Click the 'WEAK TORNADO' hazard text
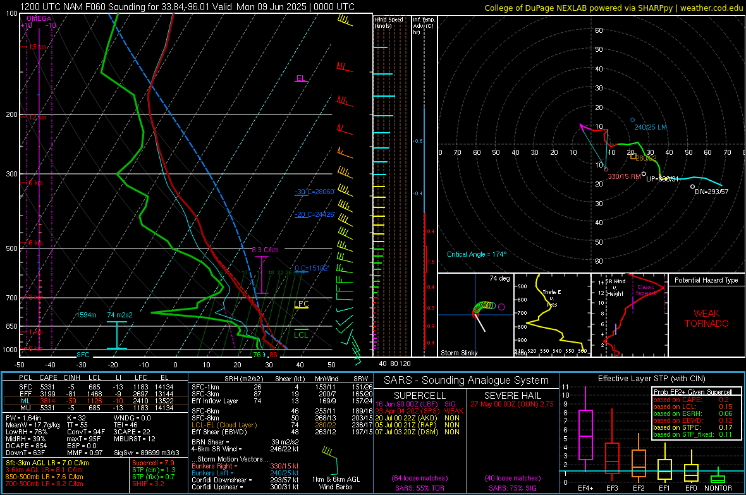746x495 pixels. pyautogui.click(x=707, y=319)
